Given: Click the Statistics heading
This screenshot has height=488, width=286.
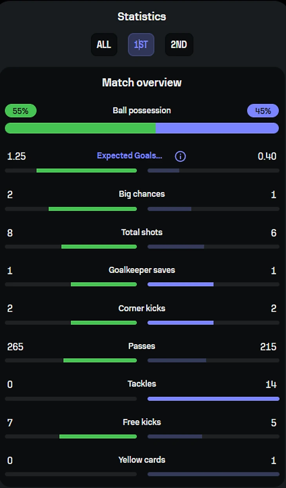Looking at the screenshot, I should tap(142, 16).
